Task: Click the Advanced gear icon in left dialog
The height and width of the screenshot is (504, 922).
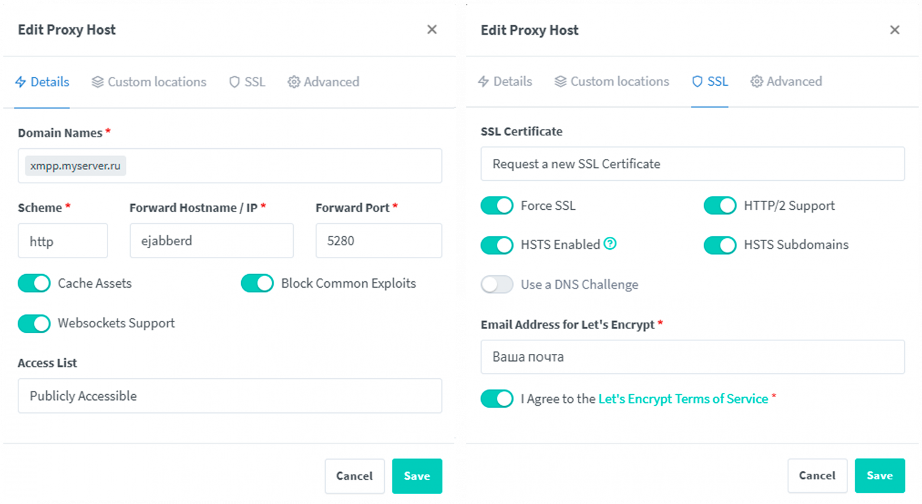Action: tap(293, 82)
